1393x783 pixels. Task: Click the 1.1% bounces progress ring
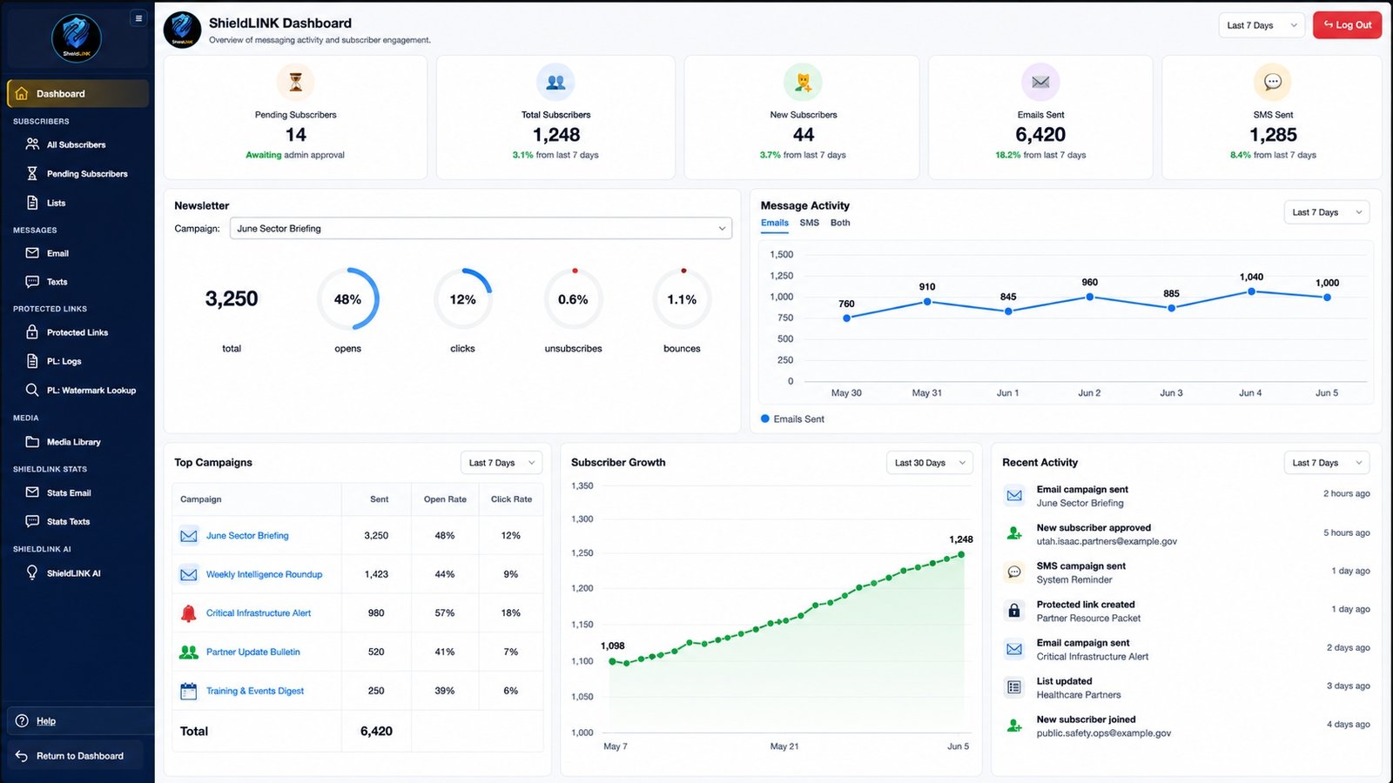(x=682, y=299)
